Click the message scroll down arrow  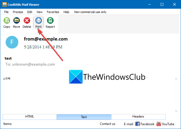tap(176, 111)
